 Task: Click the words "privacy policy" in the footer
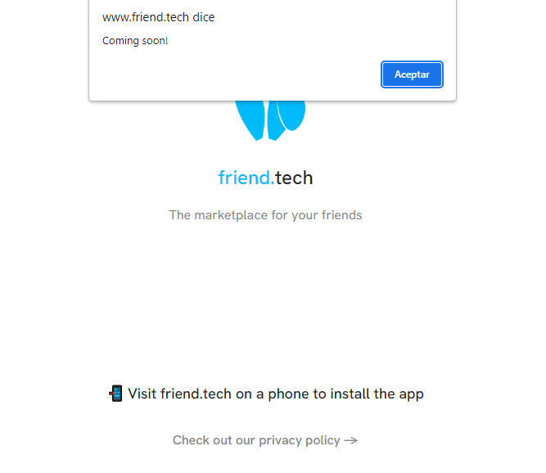pos(299,440)
